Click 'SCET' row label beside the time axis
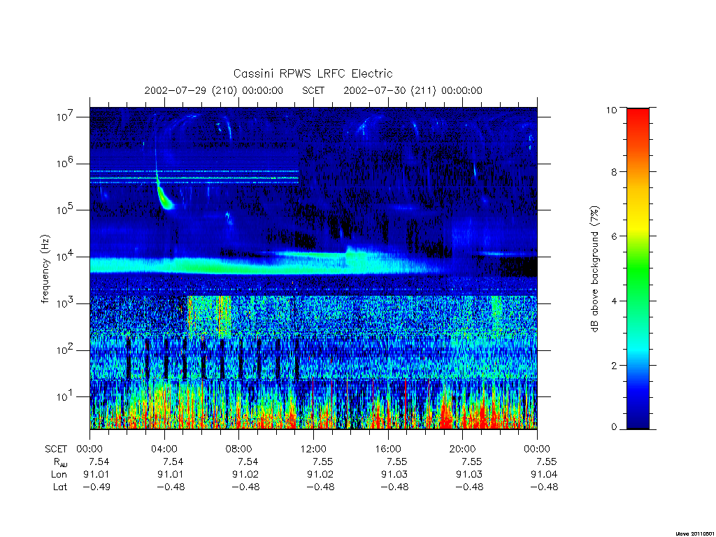 coord(56,449)
